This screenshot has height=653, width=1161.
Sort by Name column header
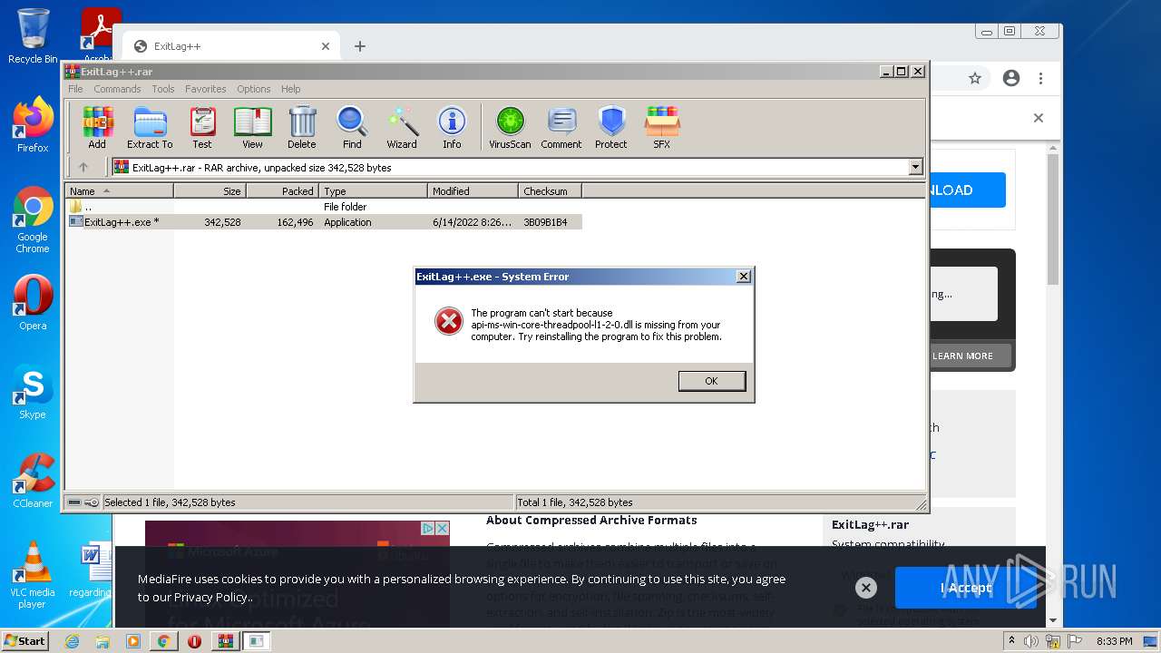(x=119, y=190)
